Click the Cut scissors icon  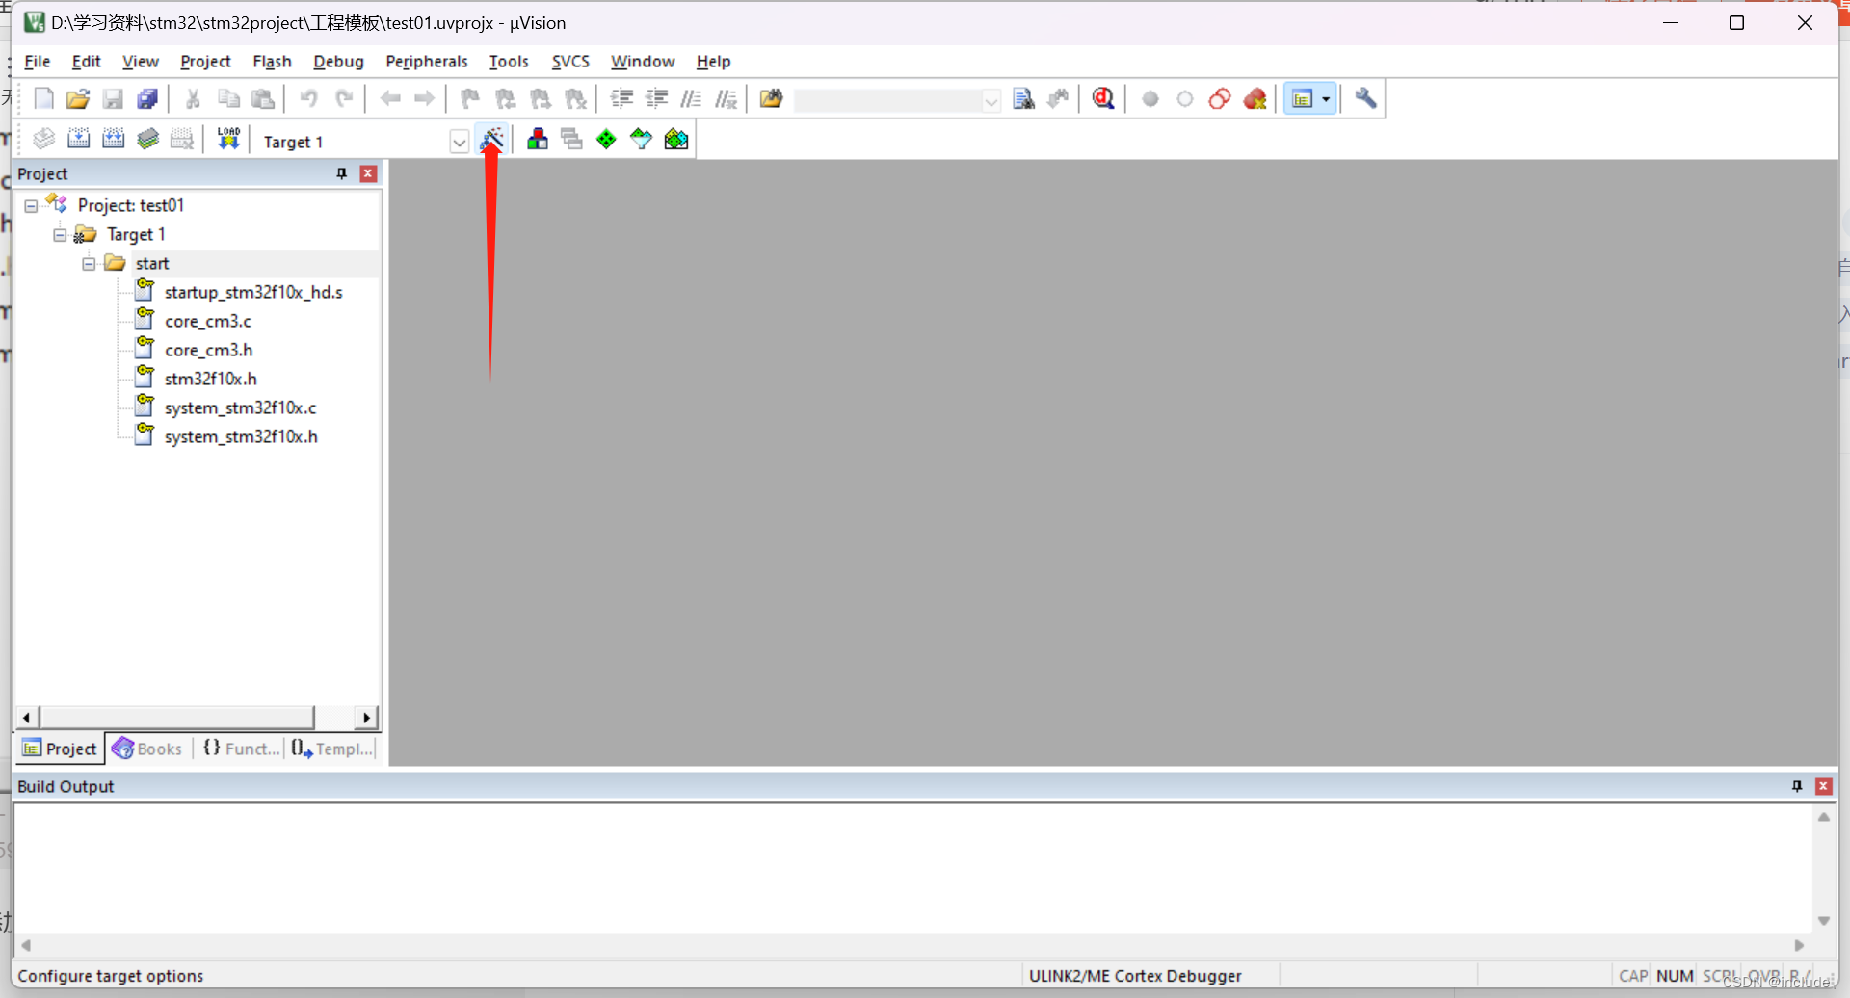pos(193,99)
